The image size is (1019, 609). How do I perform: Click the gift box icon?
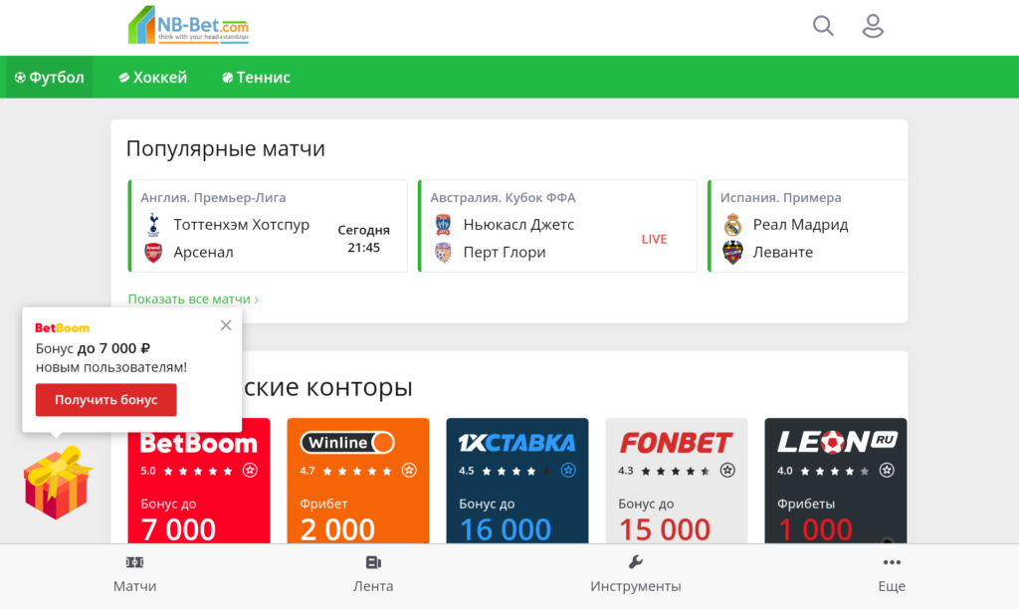click(57, 483)
